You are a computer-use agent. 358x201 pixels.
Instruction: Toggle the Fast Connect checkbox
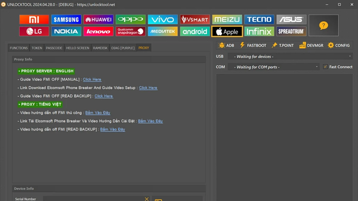[325, 67]
